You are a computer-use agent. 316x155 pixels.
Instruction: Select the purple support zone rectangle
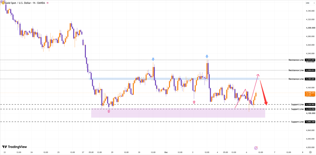pyautogui.click(x=178, y=113)
